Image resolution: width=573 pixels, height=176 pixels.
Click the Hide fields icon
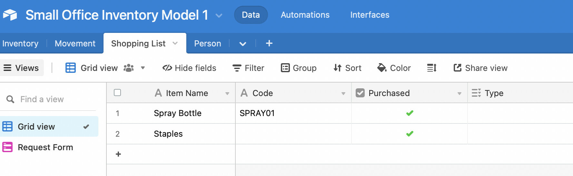pyautogui.click(x=167, y=68)
